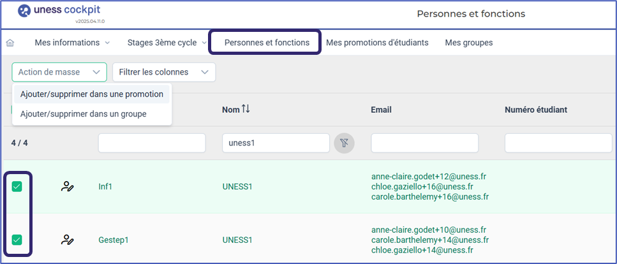Choose Ajouter/supprimer dans un groupe
The width and height of the screenshot is (617, 264).
84,114
